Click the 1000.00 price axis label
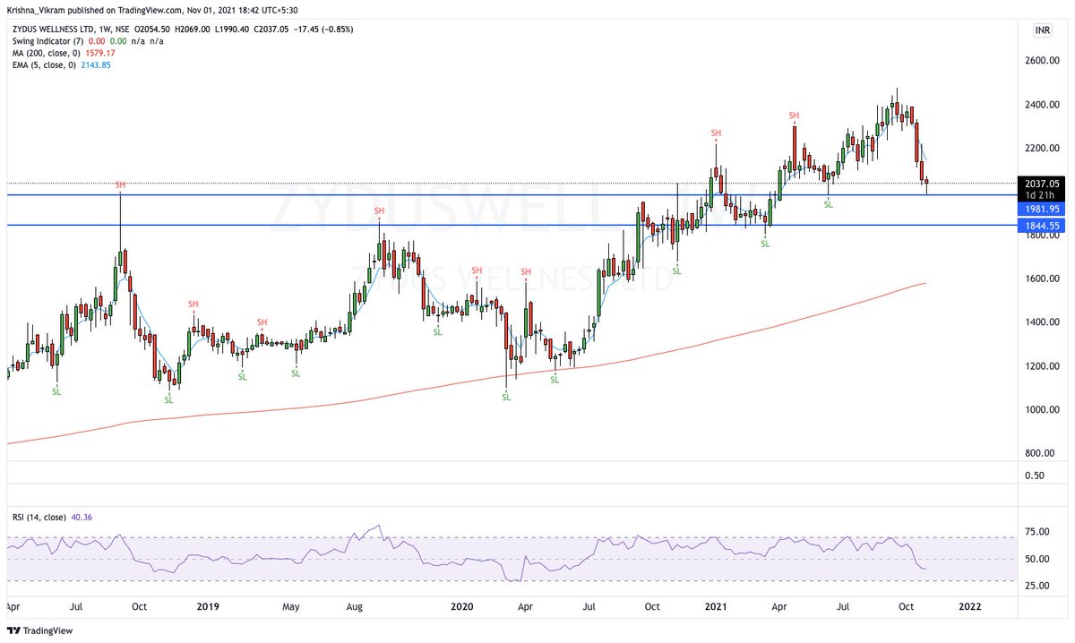 (1045, 410)
